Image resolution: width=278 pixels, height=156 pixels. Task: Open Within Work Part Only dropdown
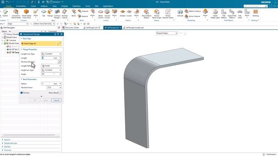click(x=44, y=24)
